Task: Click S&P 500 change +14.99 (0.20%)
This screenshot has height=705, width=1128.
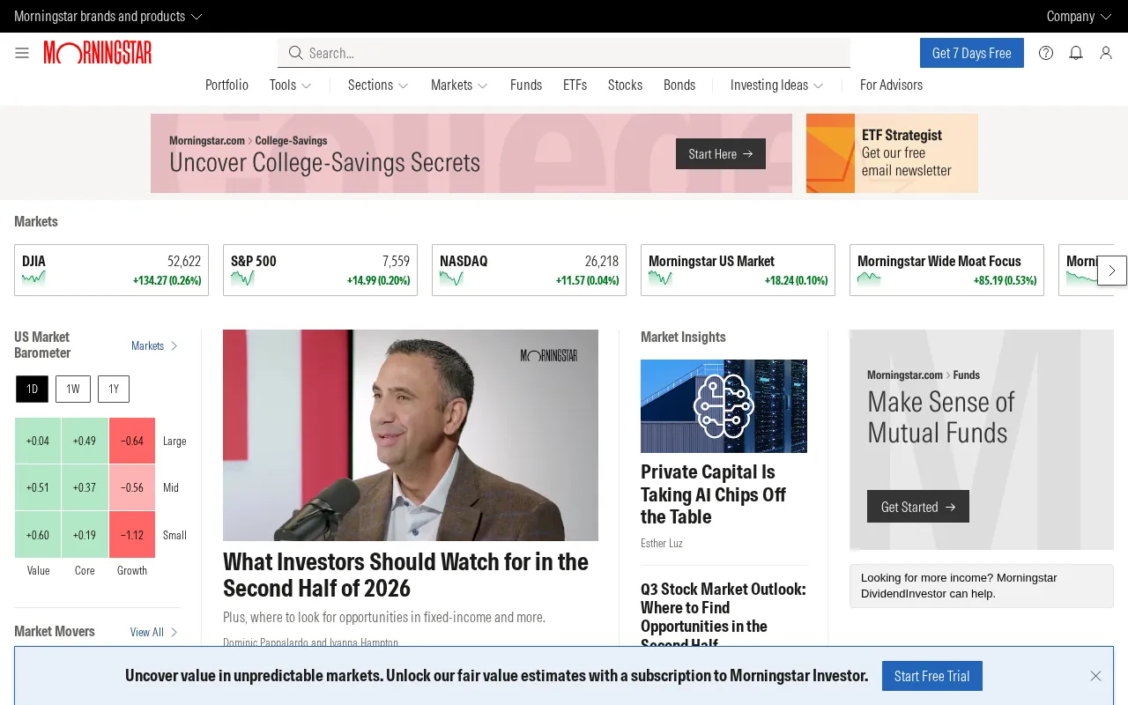Action: (378, 280)
